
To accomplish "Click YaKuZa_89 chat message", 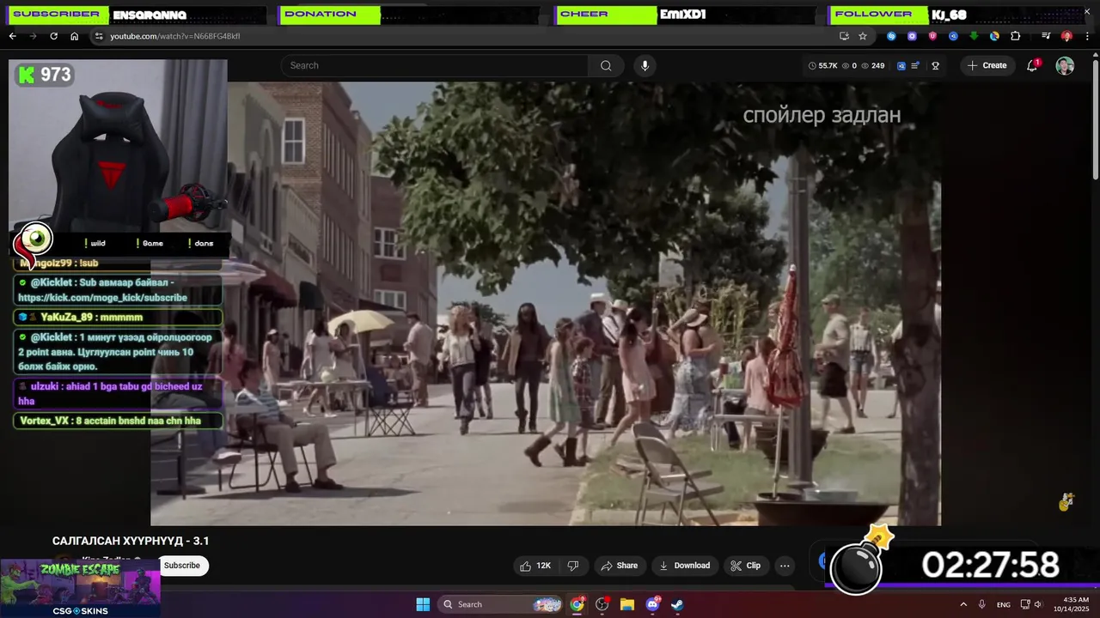I will (119, 317).
